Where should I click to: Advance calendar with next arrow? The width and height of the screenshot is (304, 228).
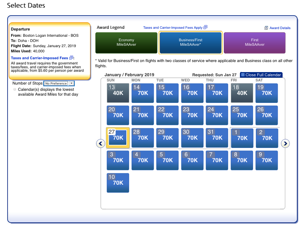click(x=285, y=143)
